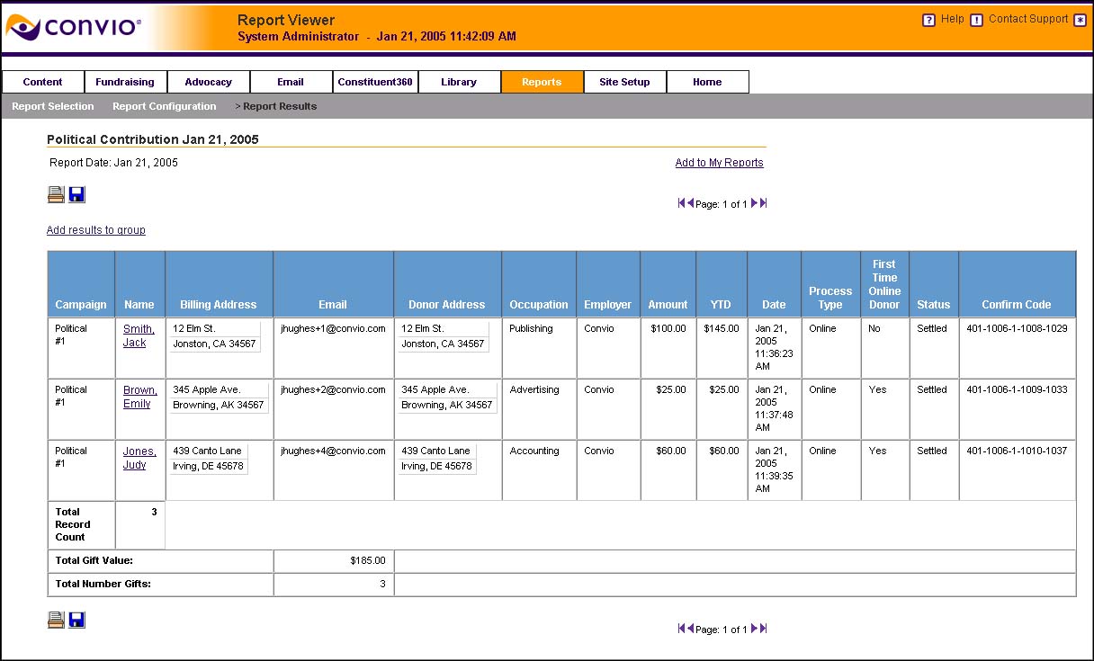This screenshot has width=1094, height=661.
Task: Open the Fundraising tab
Action: (x=126, y=82)
